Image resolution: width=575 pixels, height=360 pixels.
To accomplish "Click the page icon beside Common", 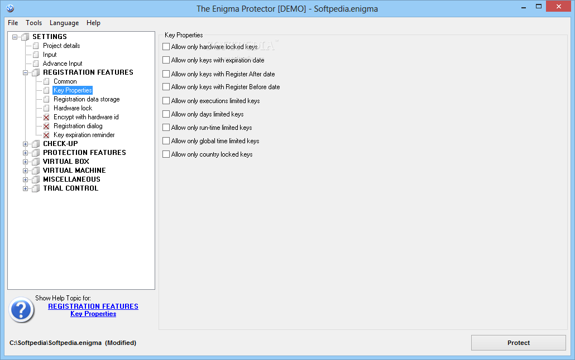I will [46, 81].
